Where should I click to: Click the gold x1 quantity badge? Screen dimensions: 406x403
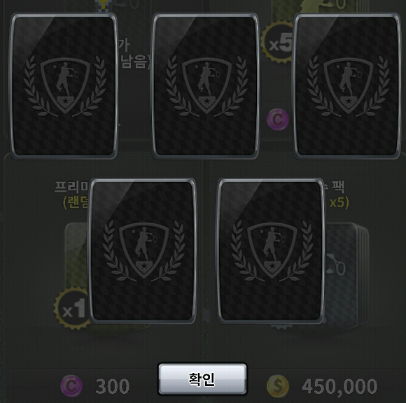click(x=72, y=308)
